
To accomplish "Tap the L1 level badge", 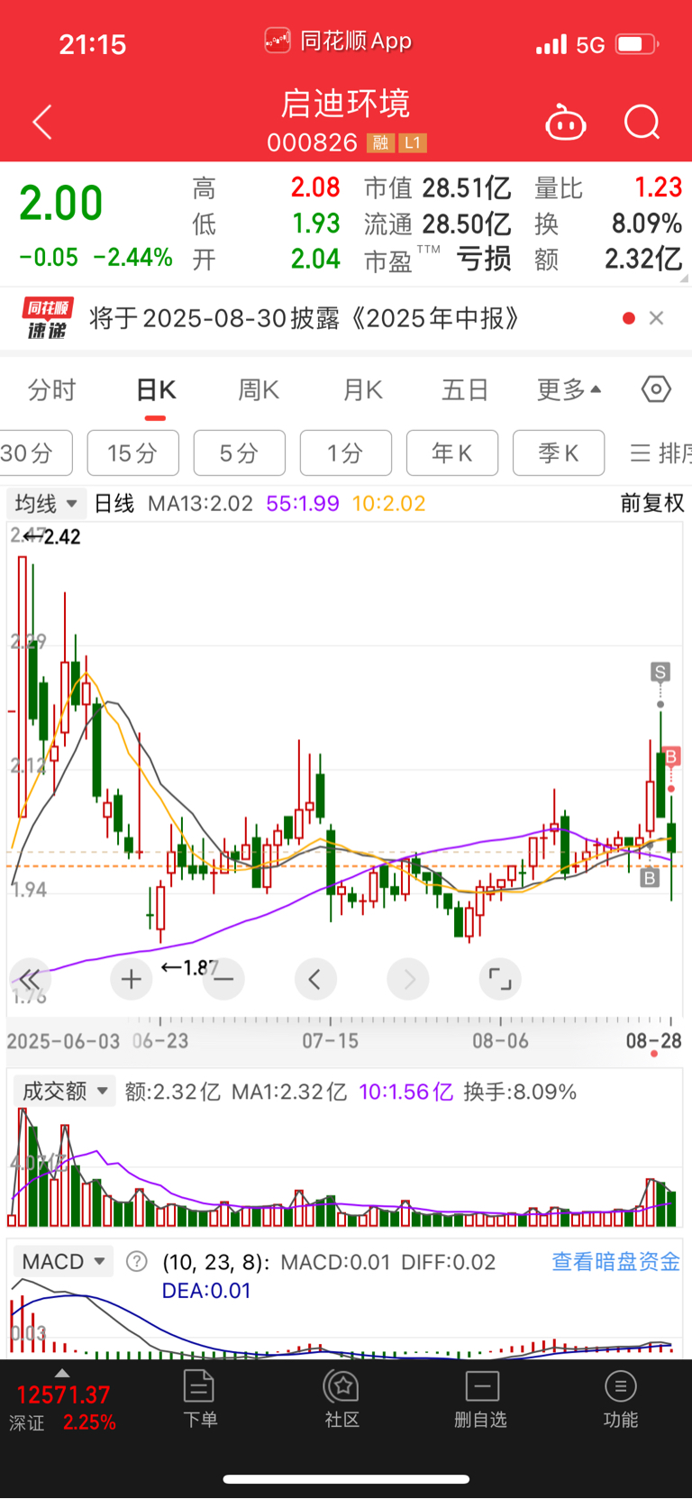I will click(x=413, y=142).
